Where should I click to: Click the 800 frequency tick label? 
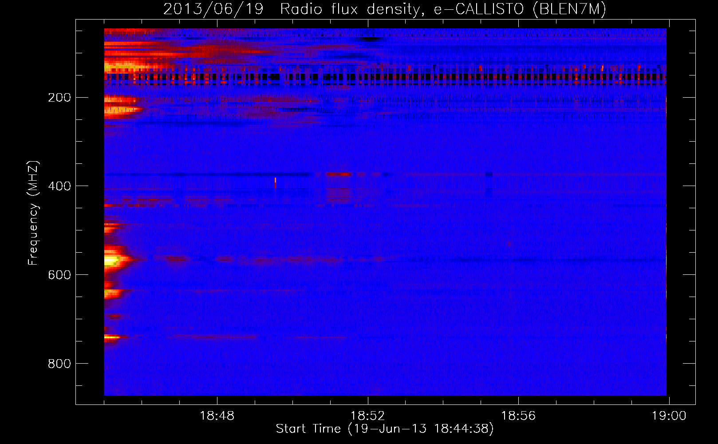(59, 364)
